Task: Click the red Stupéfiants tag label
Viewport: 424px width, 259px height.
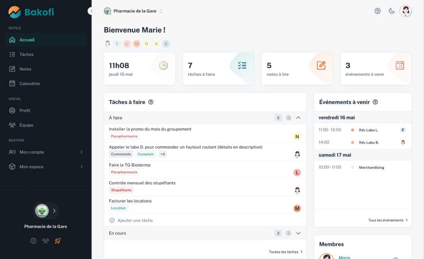Action: click(121, 190)
